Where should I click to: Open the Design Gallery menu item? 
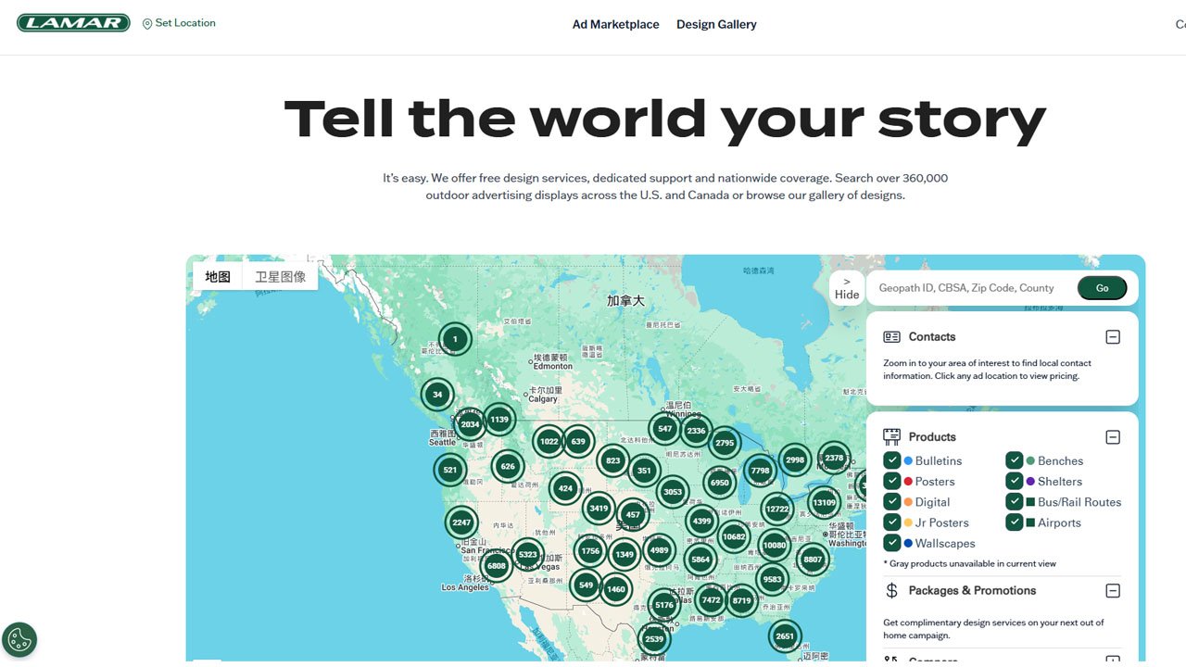(x=716, y=25)
